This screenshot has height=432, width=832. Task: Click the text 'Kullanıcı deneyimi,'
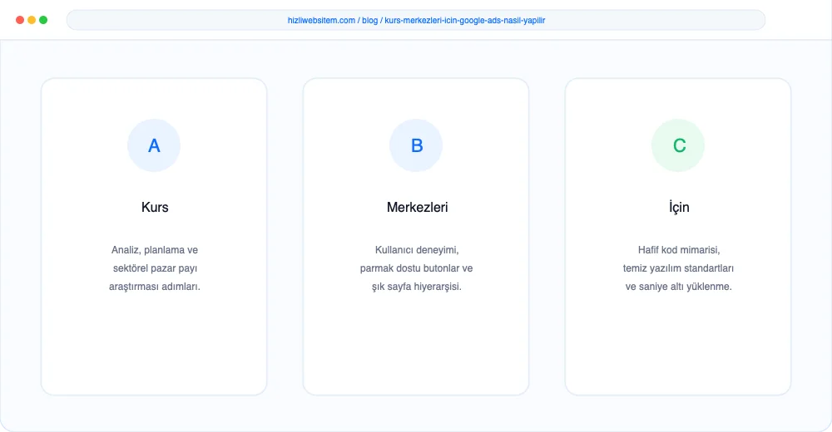(417, 250)
